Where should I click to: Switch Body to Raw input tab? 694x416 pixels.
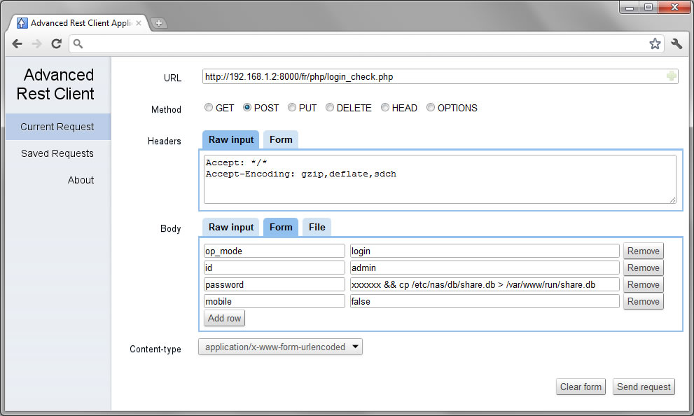(231, 228)
